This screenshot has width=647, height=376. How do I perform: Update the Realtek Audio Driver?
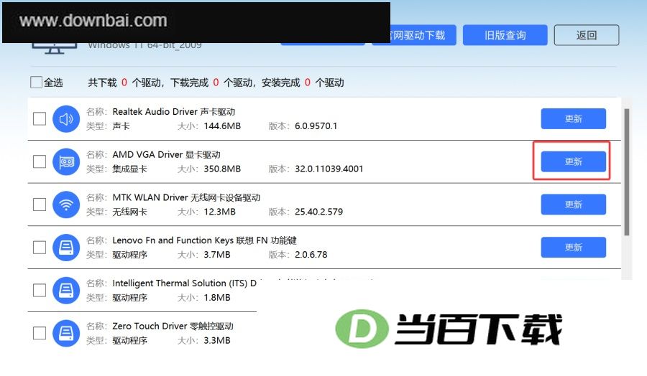click(x=573, y=118)
